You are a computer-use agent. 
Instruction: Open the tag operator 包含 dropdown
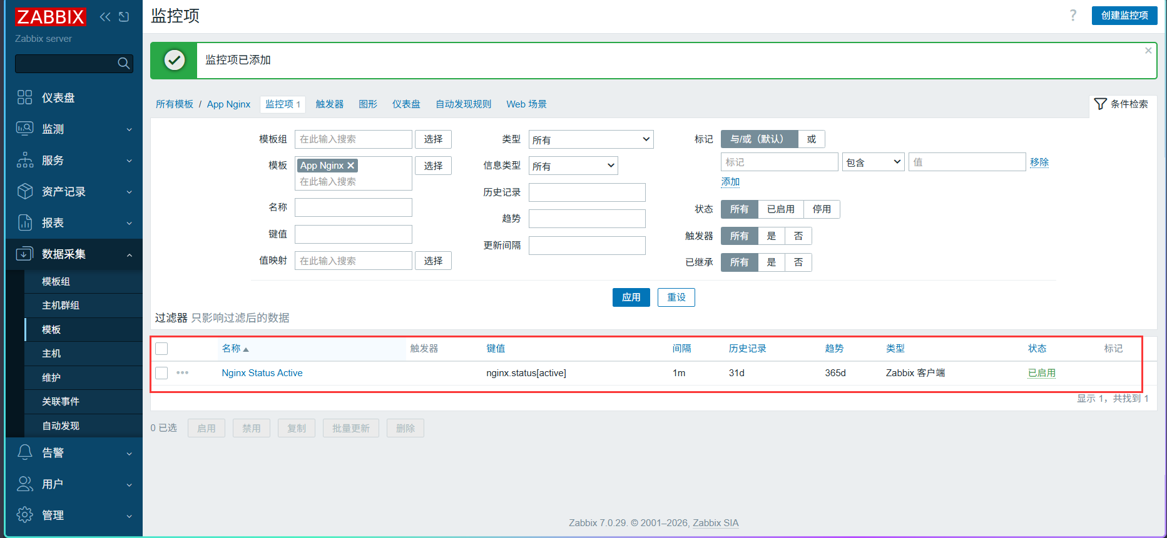click(x=874, y=162)
